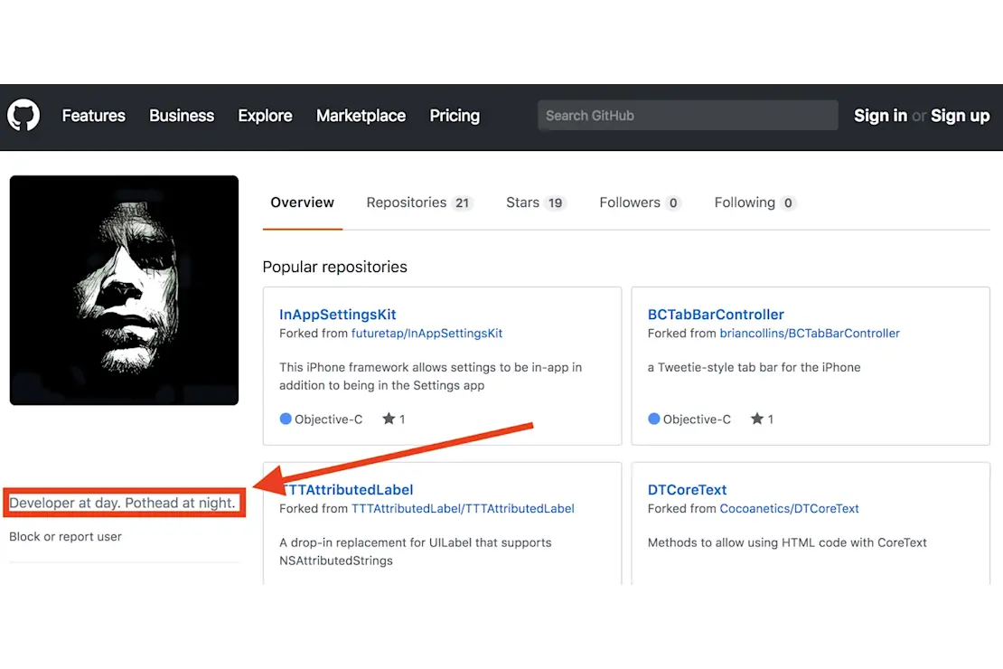Click 'Methods to allow using HTML code with CoreText' text

[x=787, y=542]
